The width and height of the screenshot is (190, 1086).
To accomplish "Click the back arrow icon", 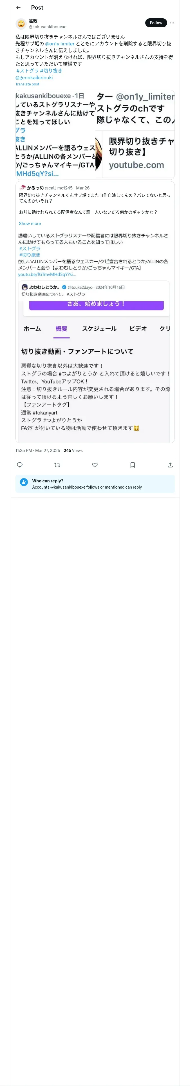I will [x=18, y=8].
